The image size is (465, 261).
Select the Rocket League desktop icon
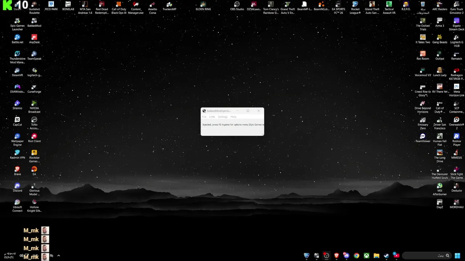coord(355,8)
